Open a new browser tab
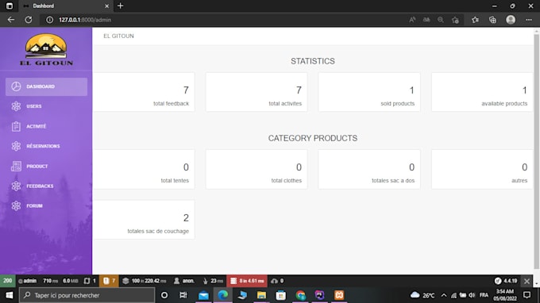Viewport: 540px width, 303px height. (120, 6)
